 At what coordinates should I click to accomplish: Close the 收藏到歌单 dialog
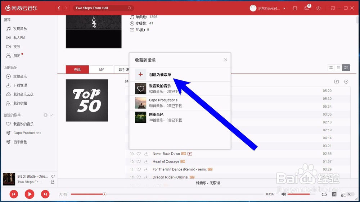(x=225, y=60)
